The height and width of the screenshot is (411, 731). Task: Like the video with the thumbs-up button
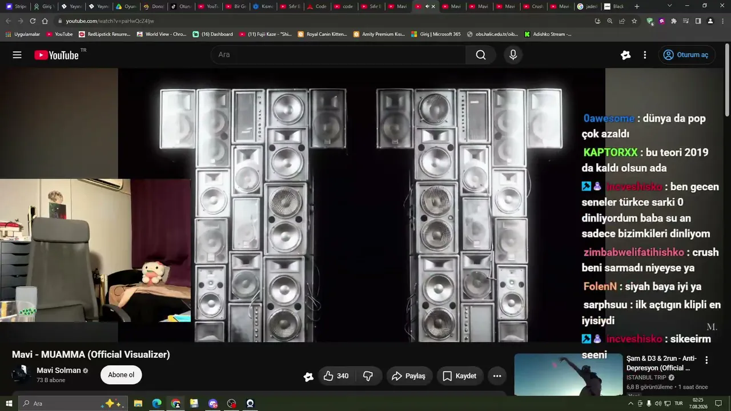[x=336, y=376]
